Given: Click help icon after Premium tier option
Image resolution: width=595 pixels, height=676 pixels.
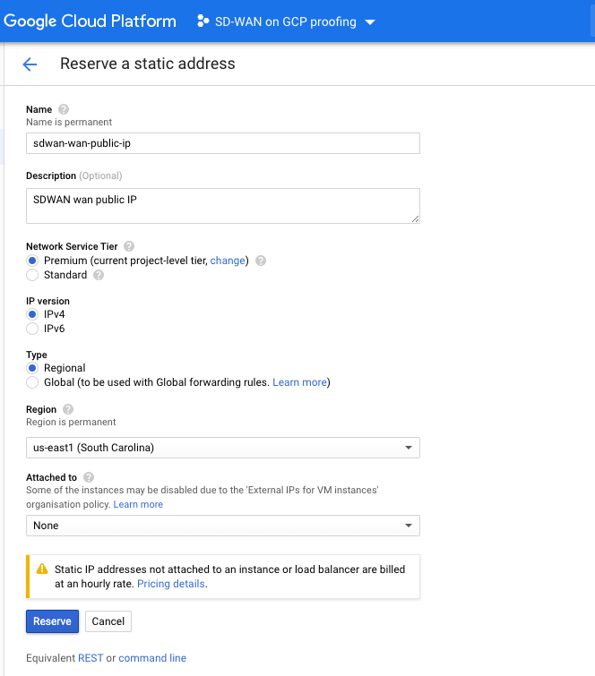Looking at the screenshot, I should pos(261,261).
